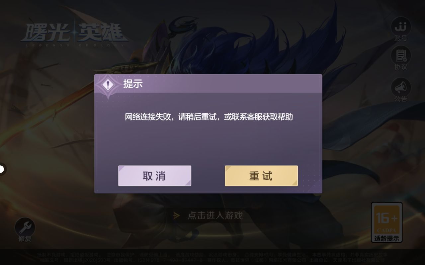Tap the 公告 text label
The image size is (425, 265).
pyautogui.click(x=401, y=99)
